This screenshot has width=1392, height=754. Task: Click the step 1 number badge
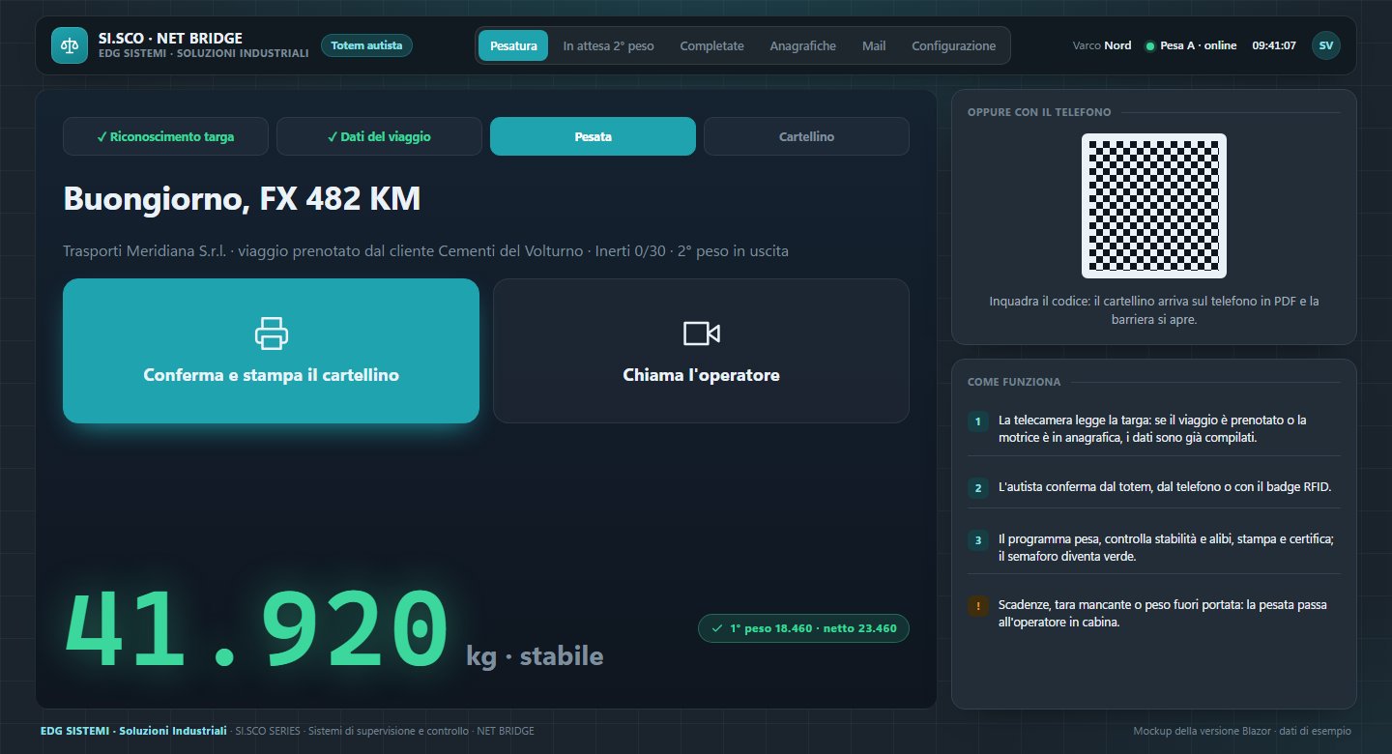(x=978, y=421)
